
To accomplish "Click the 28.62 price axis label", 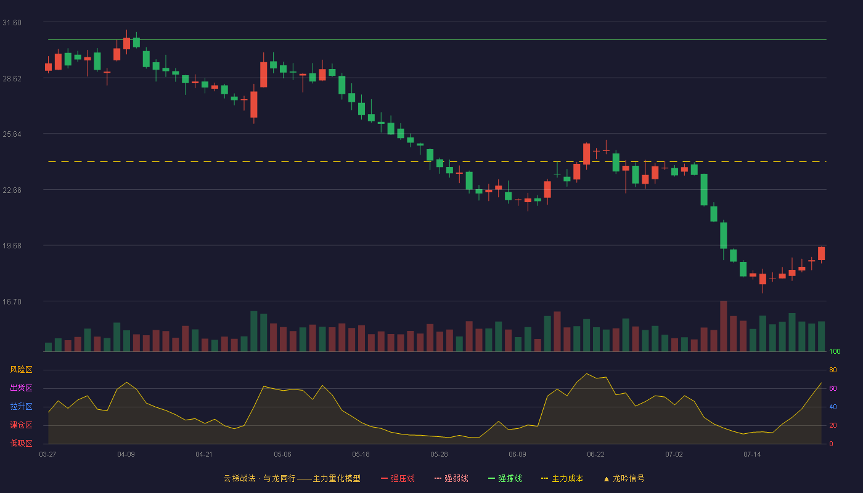I will (x=12, y=79).
